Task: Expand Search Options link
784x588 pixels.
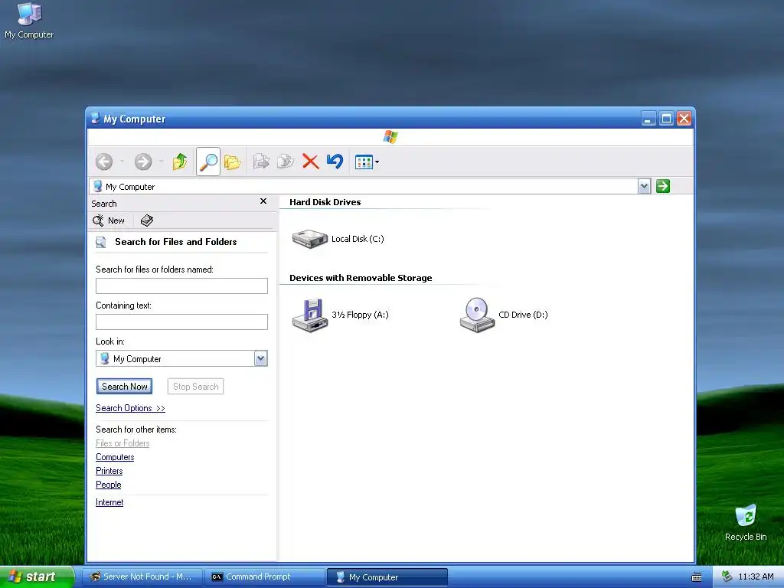Action: tap(130, 408)
